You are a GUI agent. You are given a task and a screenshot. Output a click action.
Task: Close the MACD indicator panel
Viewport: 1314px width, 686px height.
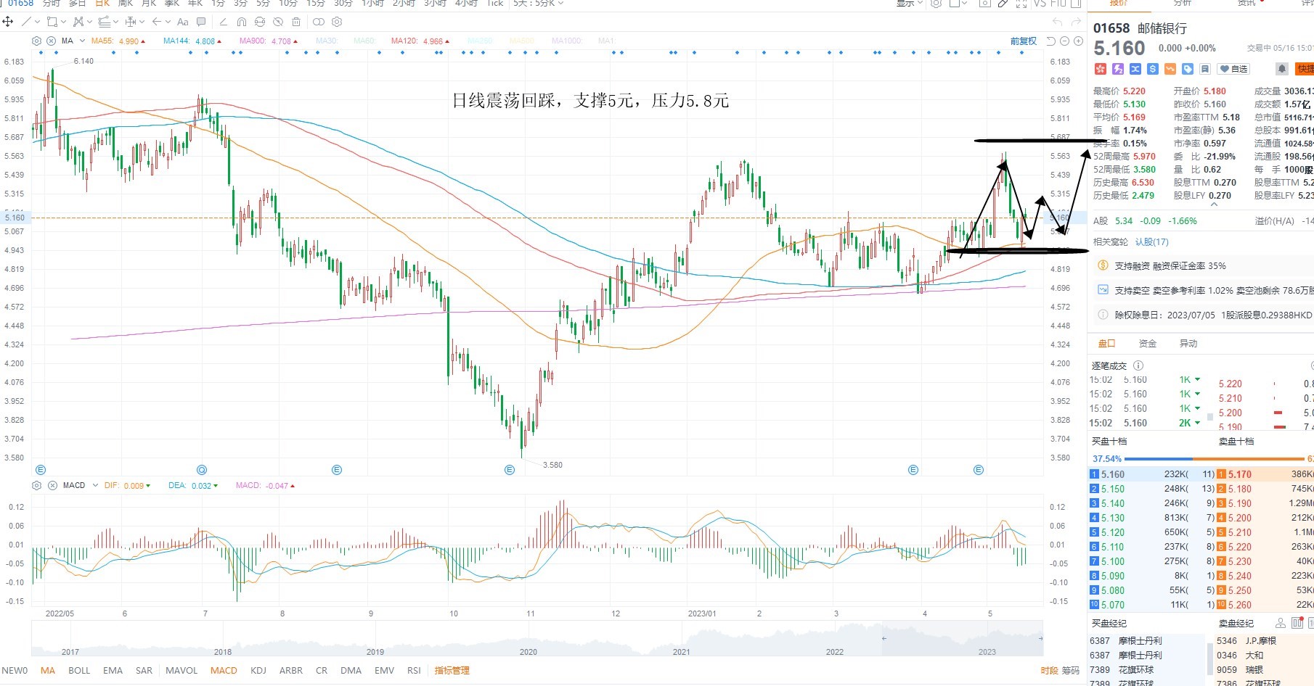pyautogui.click(x=52, y=485)
